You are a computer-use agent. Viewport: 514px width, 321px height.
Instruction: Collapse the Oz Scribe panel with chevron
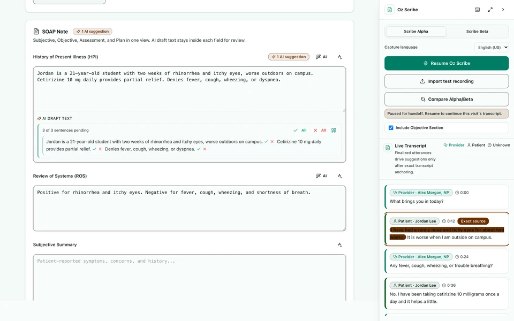click(x=503, y=10)
